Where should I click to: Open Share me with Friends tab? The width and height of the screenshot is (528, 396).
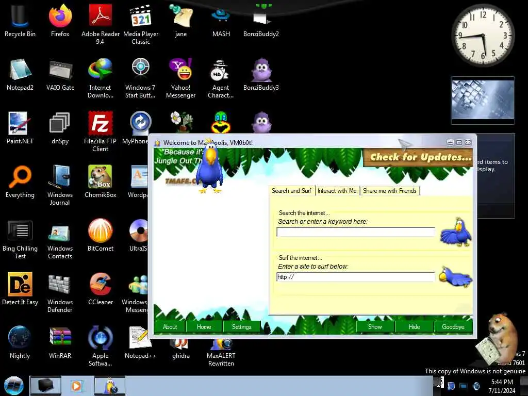tap(390, 191)
